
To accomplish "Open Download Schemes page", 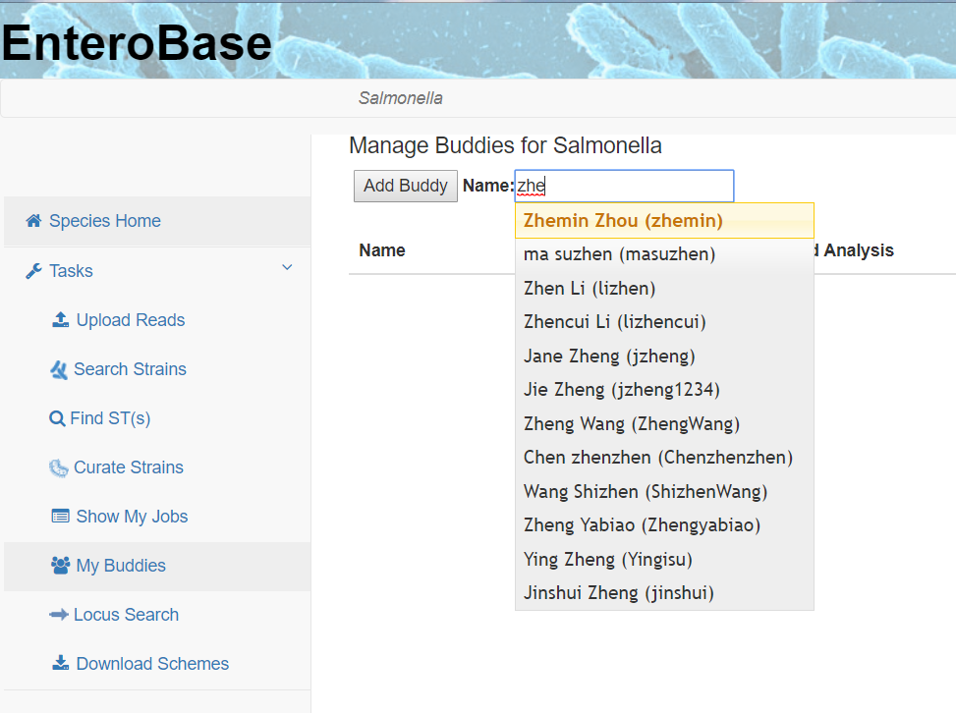I will (x=152, y=664).
